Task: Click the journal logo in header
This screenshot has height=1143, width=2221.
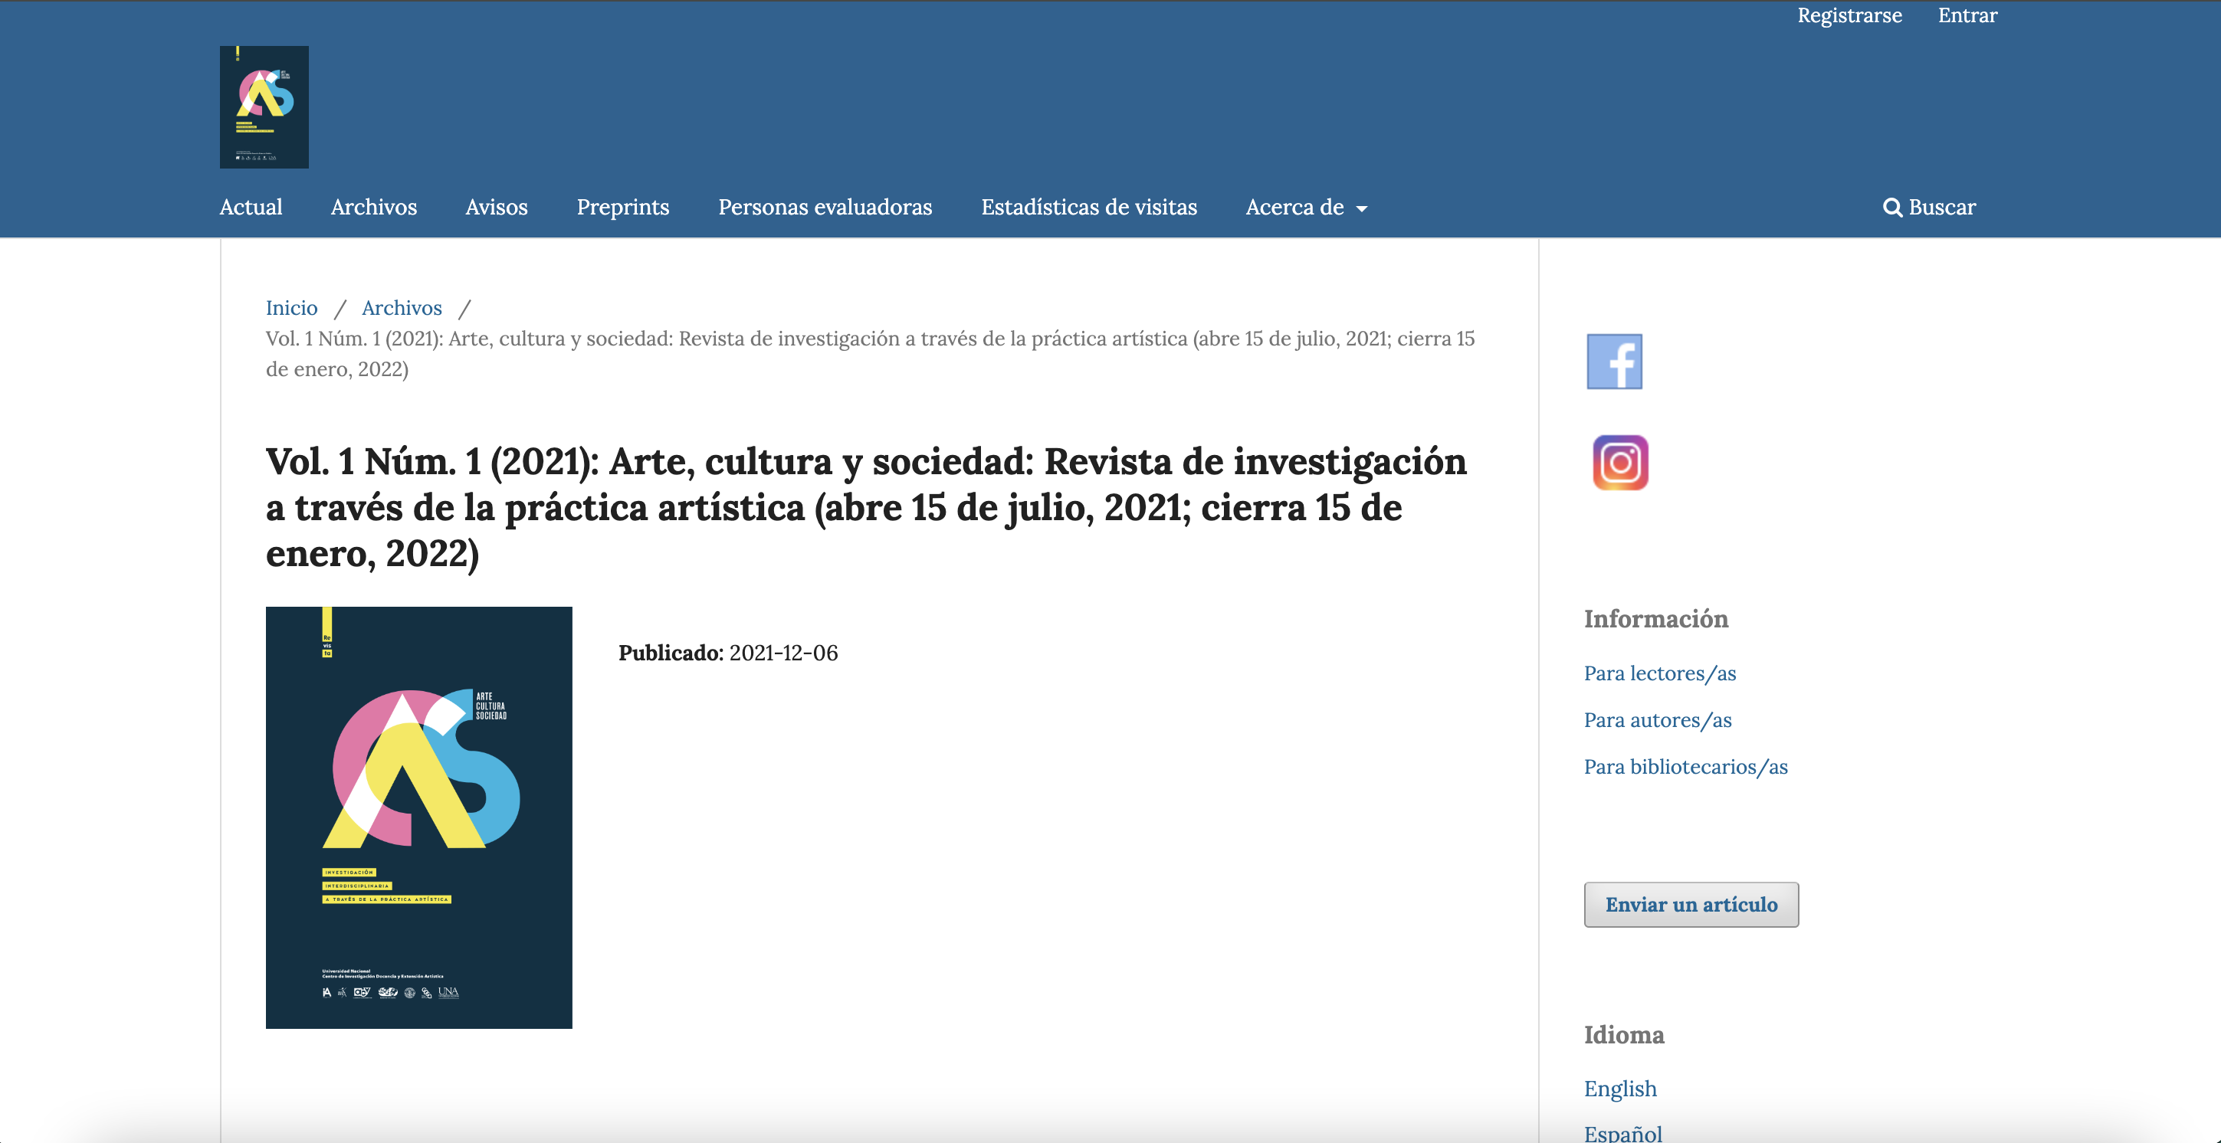Action: [x=264, y=107]
